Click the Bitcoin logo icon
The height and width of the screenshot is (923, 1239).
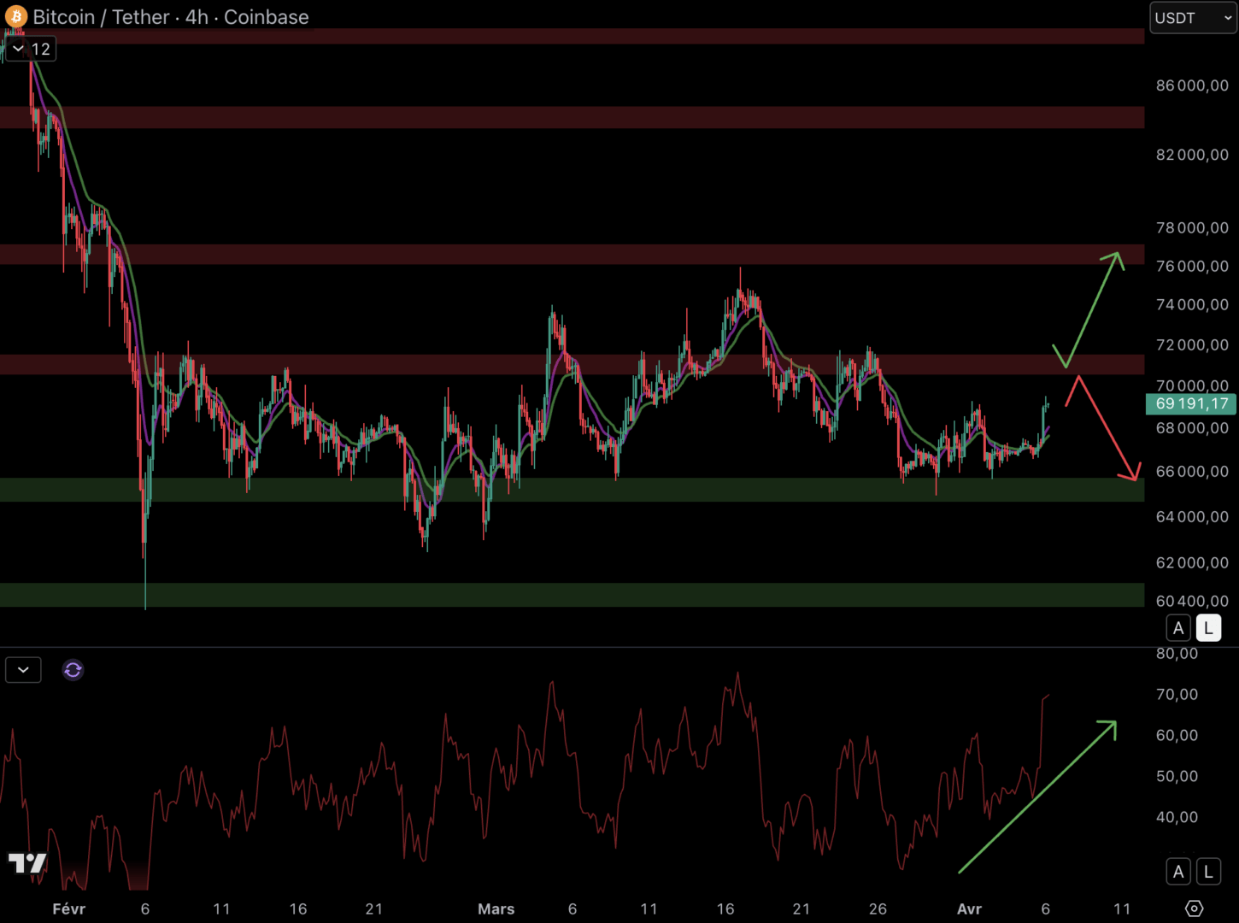pyautogui.click(x=15, y=17)
